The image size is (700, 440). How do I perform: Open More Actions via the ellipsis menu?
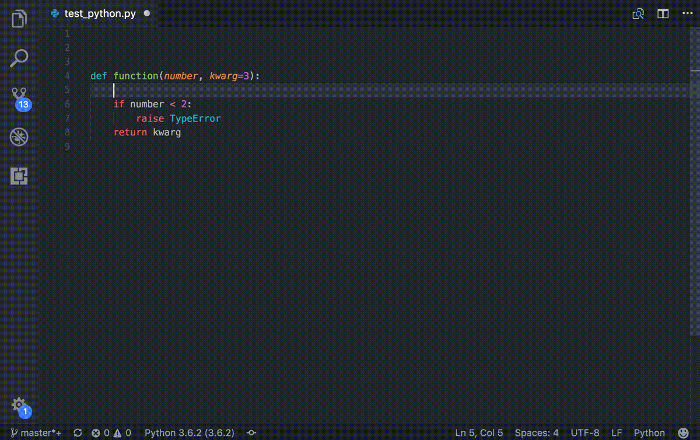pos(687,13)
